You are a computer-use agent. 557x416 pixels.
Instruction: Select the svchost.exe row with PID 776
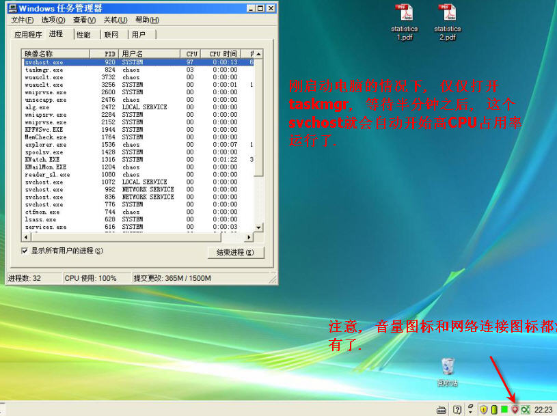[x=138, y=204]
